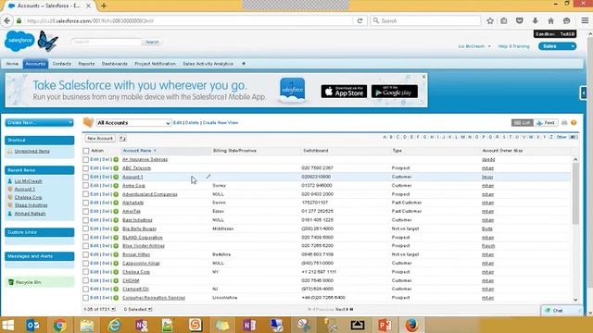Click the Salesforce search input field
The image size is (593, 333).
[x=107, y=42]
